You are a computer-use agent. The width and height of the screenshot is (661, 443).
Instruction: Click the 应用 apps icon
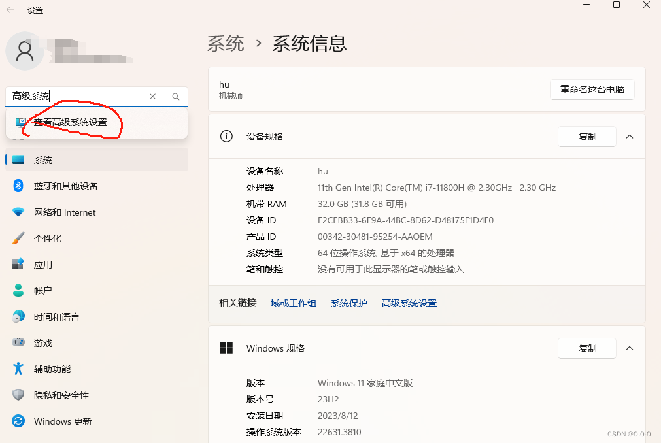coord(18,264)
